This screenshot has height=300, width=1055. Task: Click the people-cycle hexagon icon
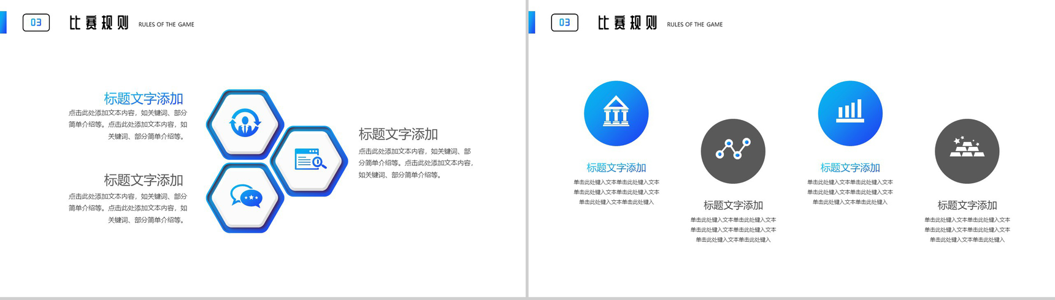coord(245,124)
